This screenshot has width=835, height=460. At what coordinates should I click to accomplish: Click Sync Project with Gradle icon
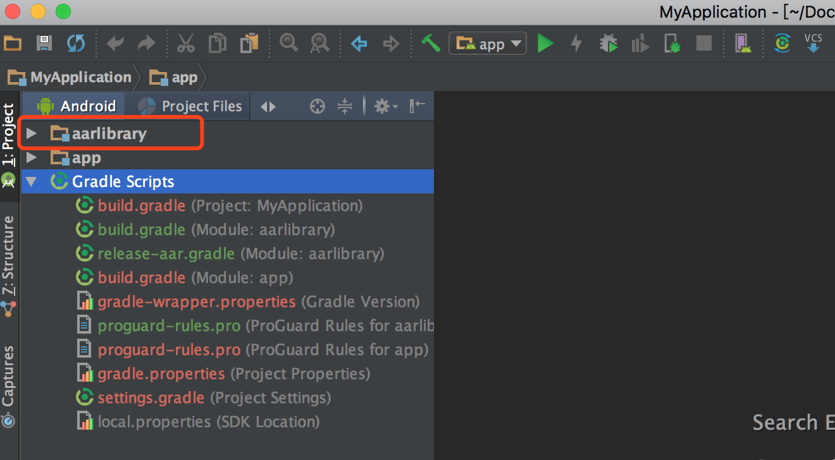[782, 44]
